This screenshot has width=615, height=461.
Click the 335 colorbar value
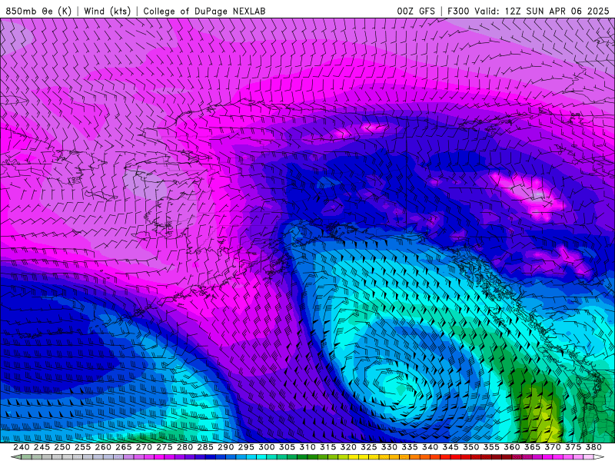(x=409, y=447)
